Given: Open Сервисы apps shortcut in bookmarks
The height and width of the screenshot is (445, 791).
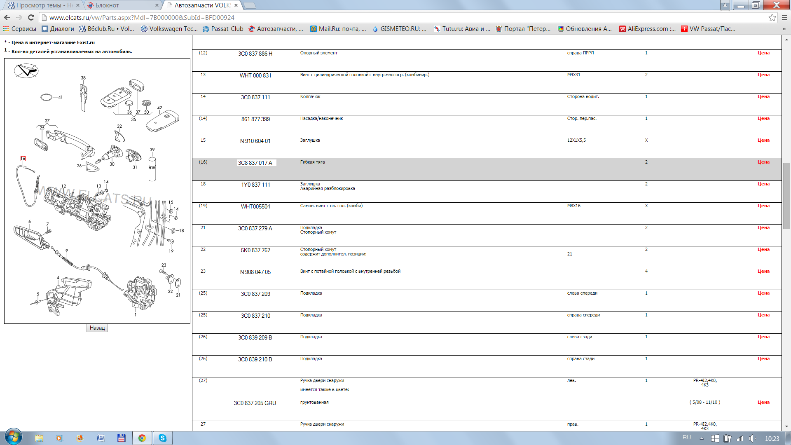Looking at the screenshot, I should (20, 29).
